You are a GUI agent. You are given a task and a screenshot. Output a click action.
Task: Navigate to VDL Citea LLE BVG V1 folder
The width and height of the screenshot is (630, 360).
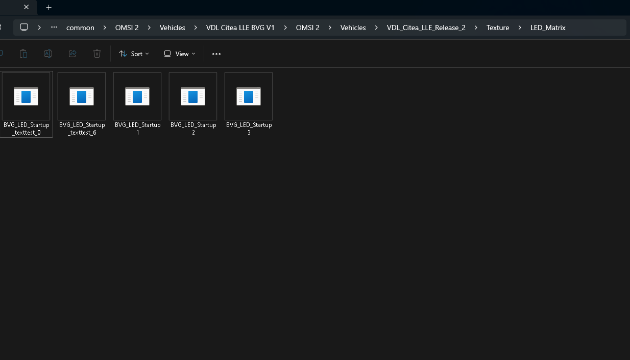point(240,28)
